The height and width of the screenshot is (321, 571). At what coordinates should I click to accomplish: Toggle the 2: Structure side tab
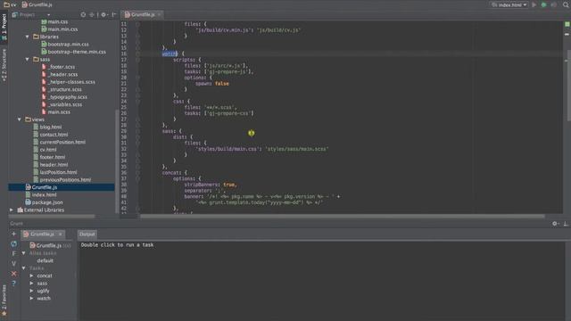tap(4, 65)
